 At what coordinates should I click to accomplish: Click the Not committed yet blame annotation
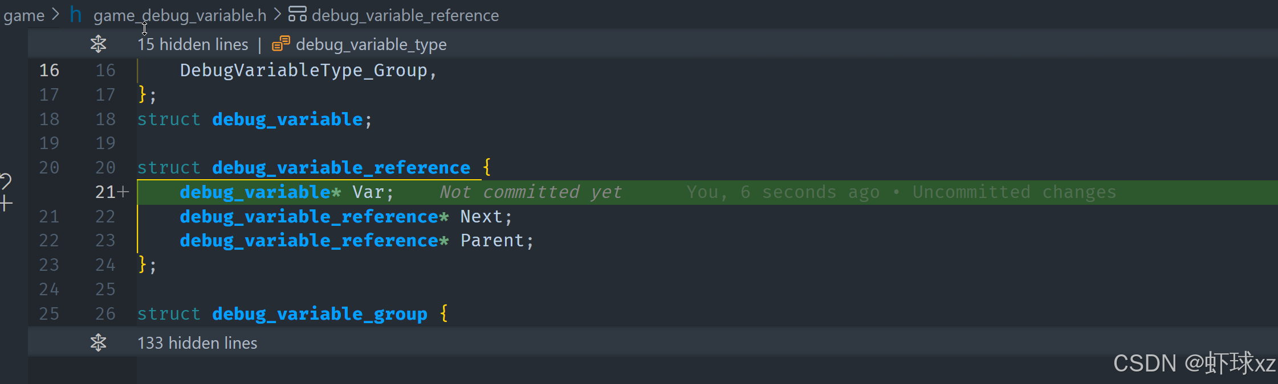click(x=531, y=192)
